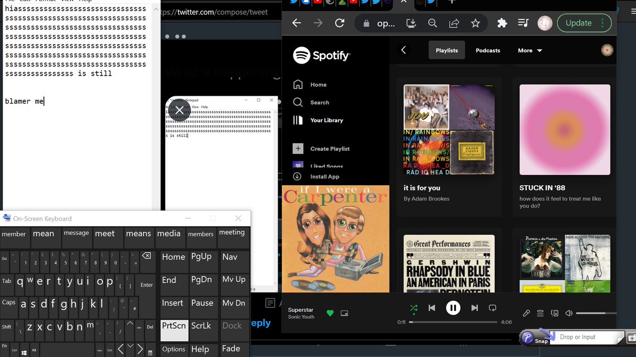Click the Spotify back chevron button
This screenshot has width=636, height=357.
tap(404, 50)
